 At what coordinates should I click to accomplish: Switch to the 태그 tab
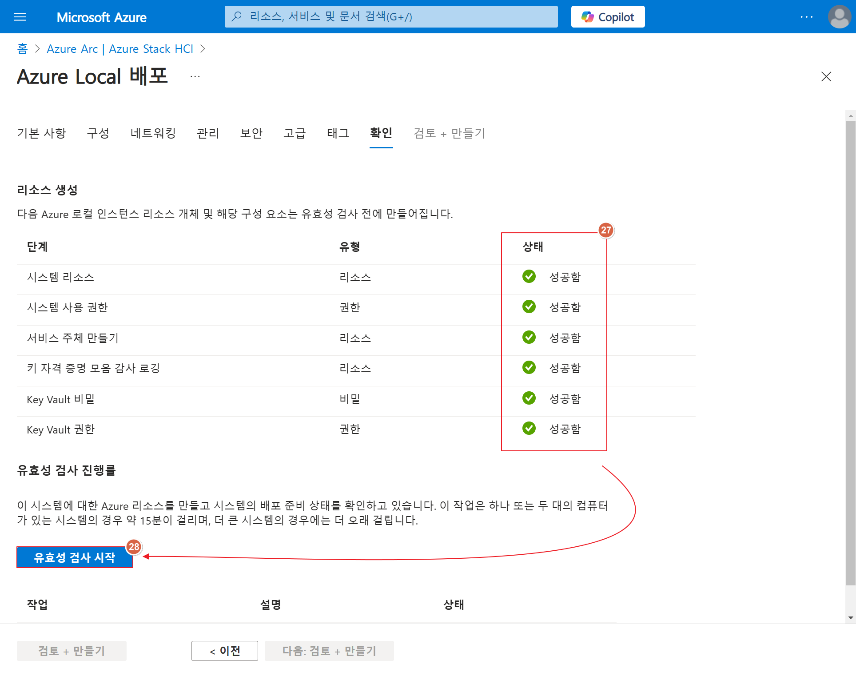pos(338,133)
